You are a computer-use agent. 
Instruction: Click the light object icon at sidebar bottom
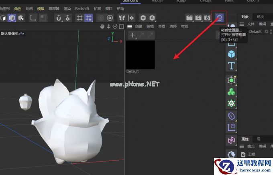pos(231,154)
